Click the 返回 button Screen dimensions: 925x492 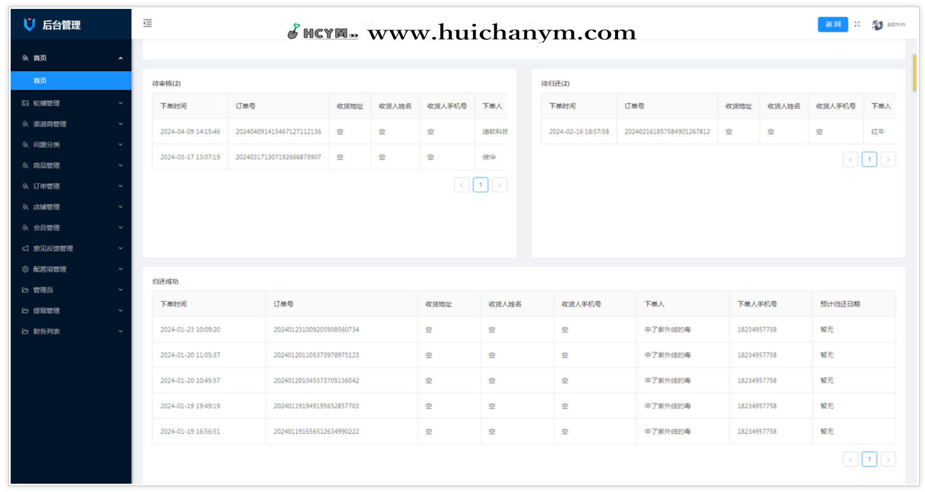pos(832,24)
